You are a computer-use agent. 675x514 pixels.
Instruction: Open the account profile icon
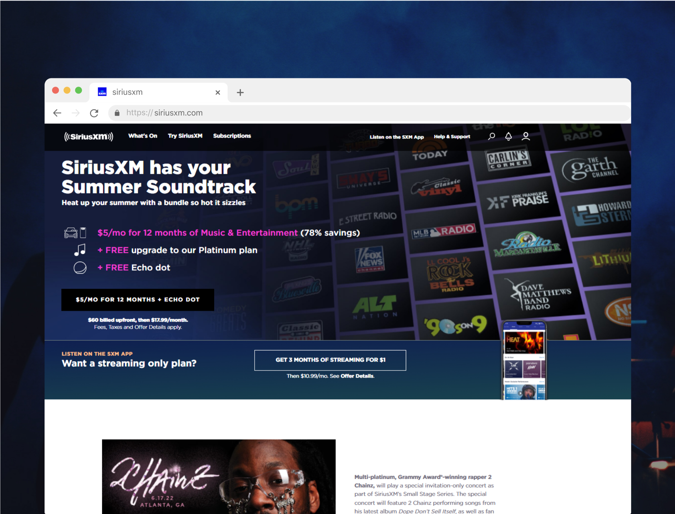tap(526, 136)
